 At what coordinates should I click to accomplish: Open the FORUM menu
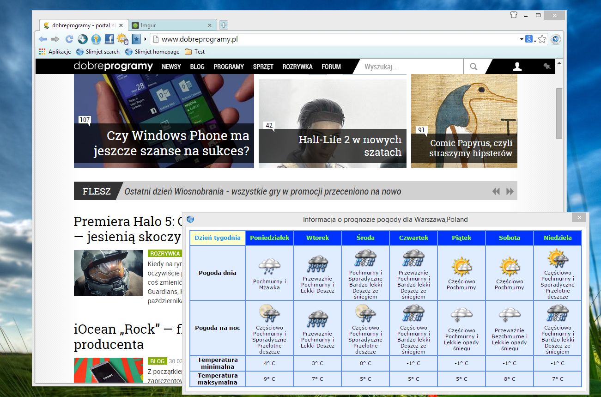tap(331, 67)
